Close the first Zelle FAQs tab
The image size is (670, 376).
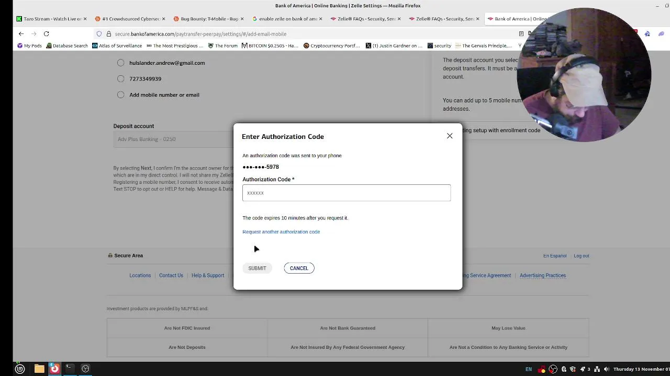(x=399, y=19)
